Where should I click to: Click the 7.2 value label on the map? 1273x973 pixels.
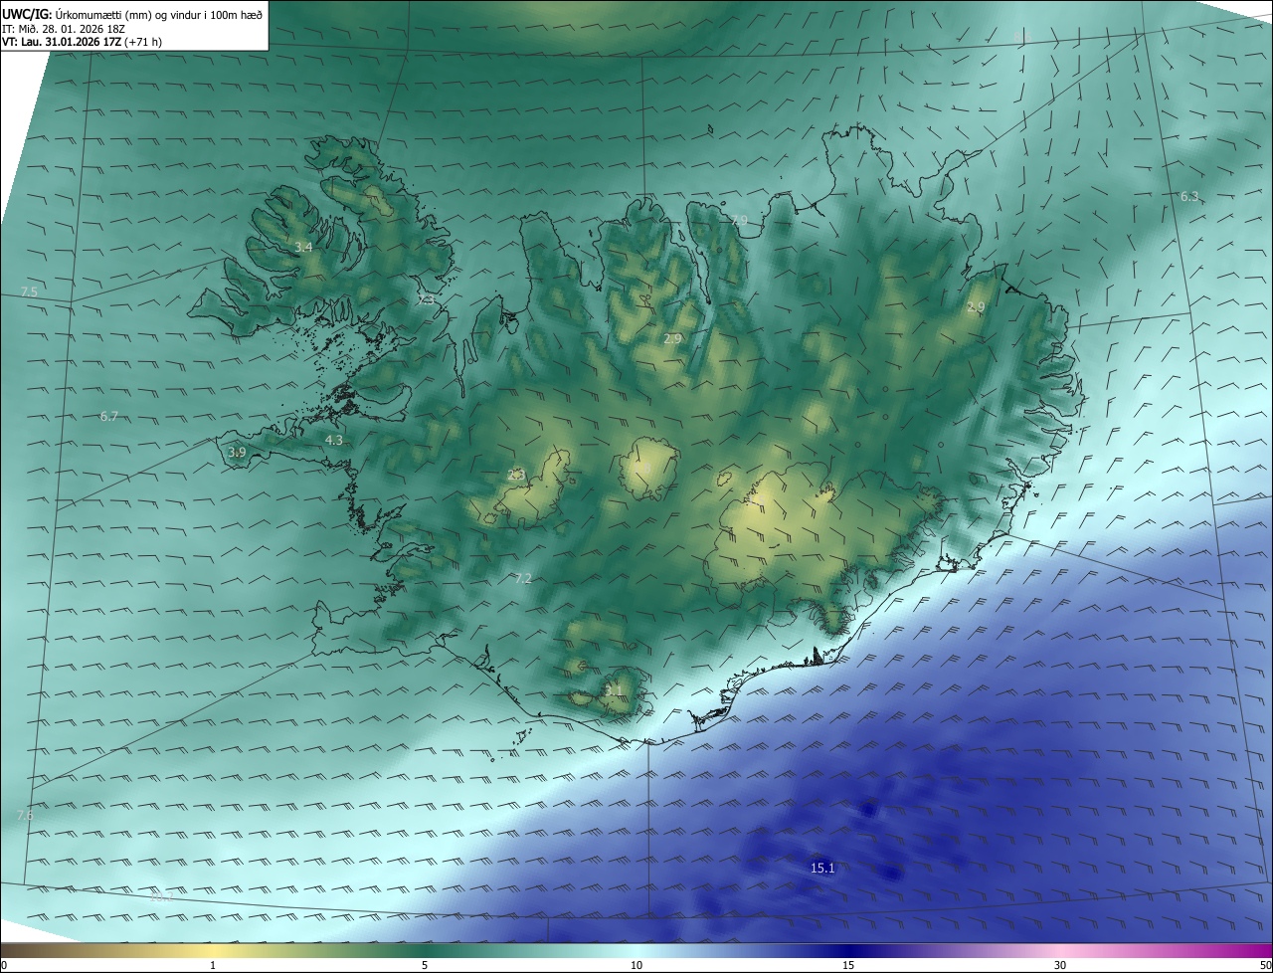pyautogui.click(x=523, y=578)
